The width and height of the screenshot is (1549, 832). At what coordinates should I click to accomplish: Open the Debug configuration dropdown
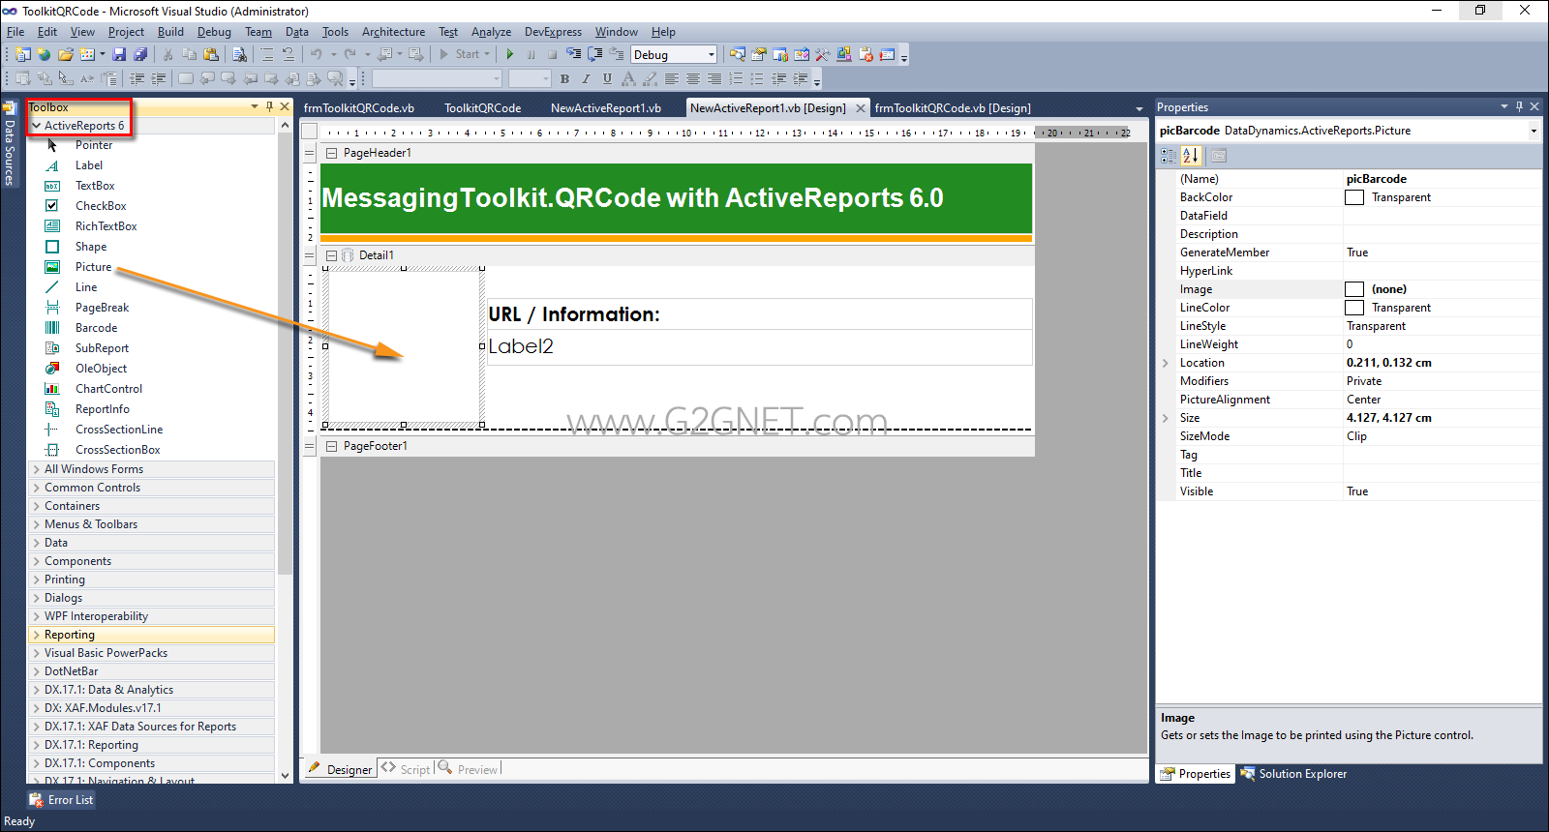[712, 54]
